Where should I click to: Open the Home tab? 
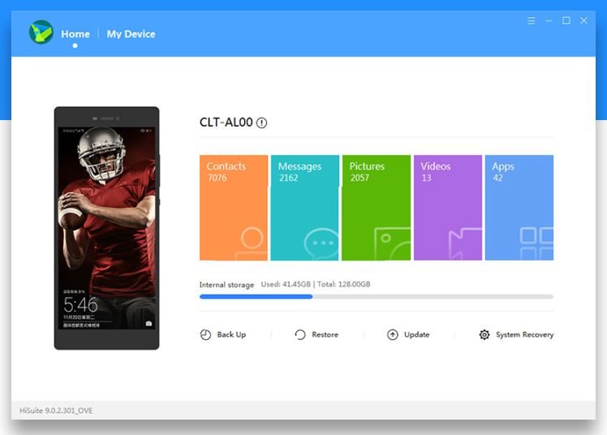point(75,34)
